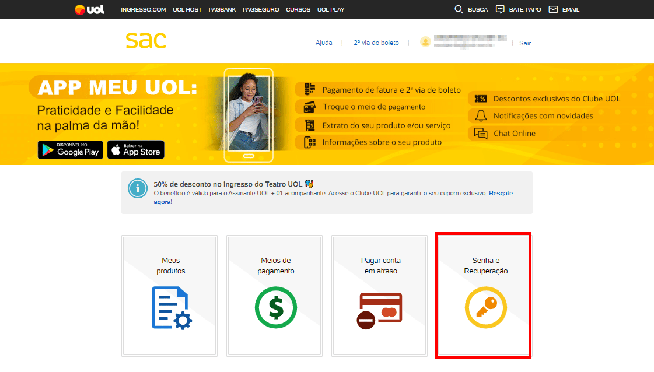The height and width of the screenshot is (372, 654).
Task: Click the Sair logout link
Action: [525, 43]
